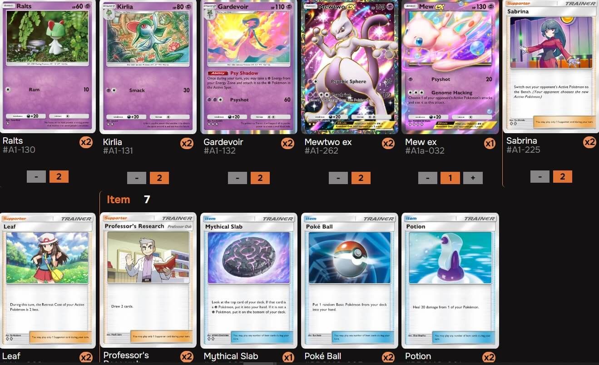Screen dimensions: 599x365
Task: Open the Professor's Research card
Action: pos(148,280)
